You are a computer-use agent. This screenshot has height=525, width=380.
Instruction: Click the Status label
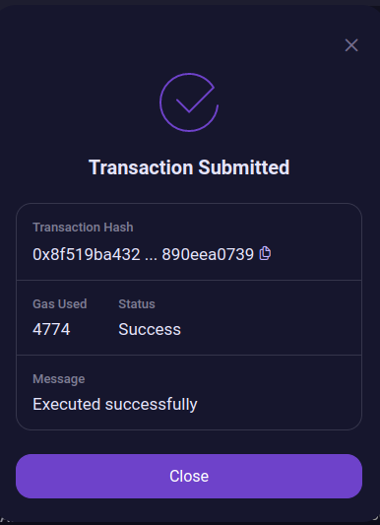click(x=137, y=304)
